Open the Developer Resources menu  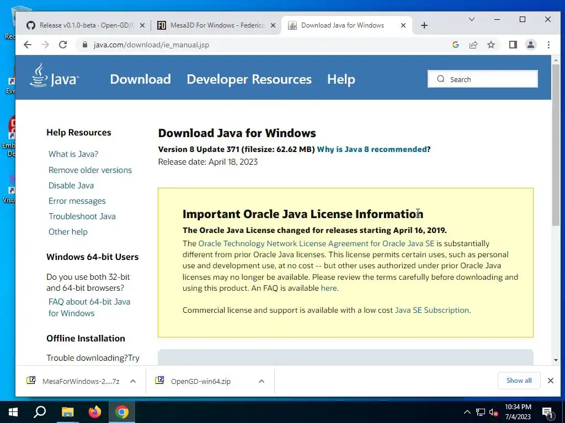tap(249, 79)
